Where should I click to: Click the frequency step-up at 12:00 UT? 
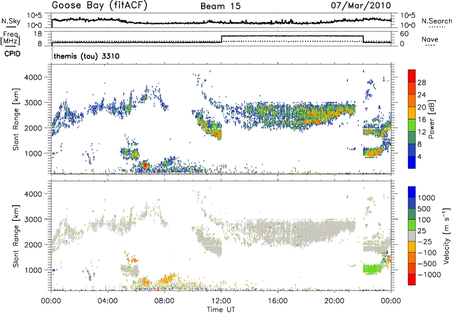pos(221,39)
